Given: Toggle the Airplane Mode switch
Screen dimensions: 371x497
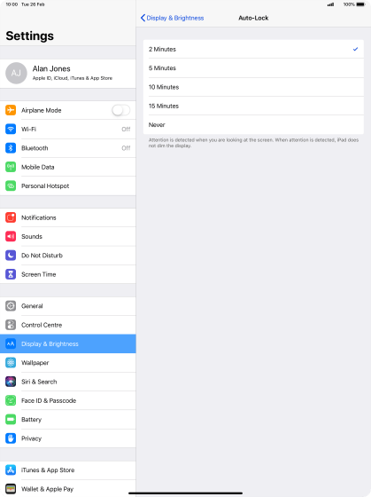Looking at the screenshot, I should 120,110.
